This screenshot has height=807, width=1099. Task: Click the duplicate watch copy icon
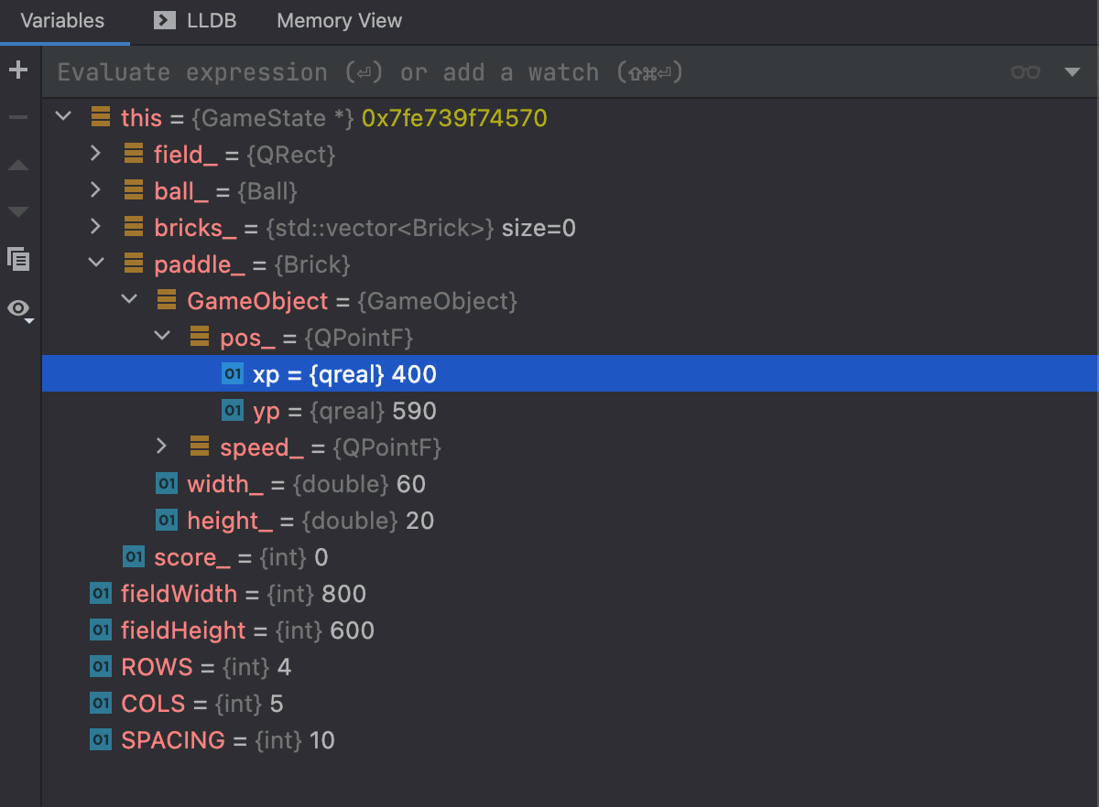(x=18, y=259)
